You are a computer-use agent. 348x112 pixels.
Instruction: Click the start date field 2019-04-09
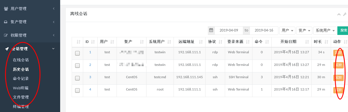[229, 30]
